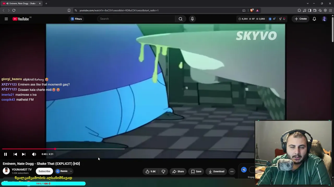Select the Eminem, Nate Dogg browser tab

pyautogui.click(x=21, y=3)
